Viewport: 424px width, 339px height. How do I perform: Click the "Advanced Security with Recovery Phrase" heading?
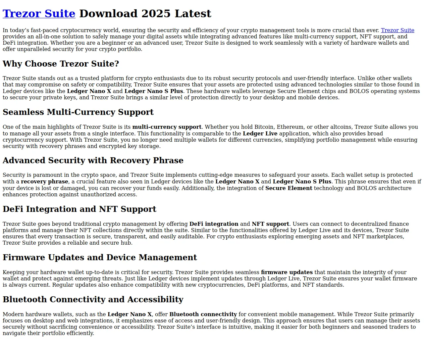pyautogui.click(x=93, y=160)
